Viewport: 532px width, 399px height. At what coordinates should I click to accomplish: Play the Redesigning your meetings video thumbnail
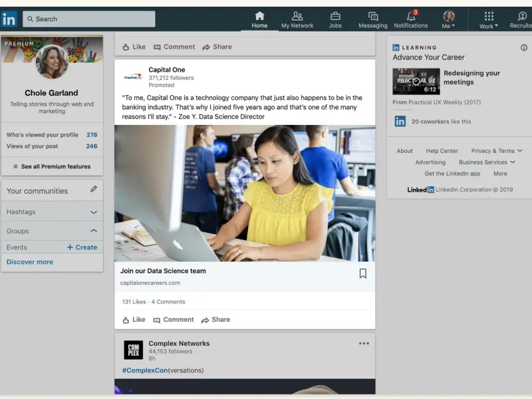(416, 82)
